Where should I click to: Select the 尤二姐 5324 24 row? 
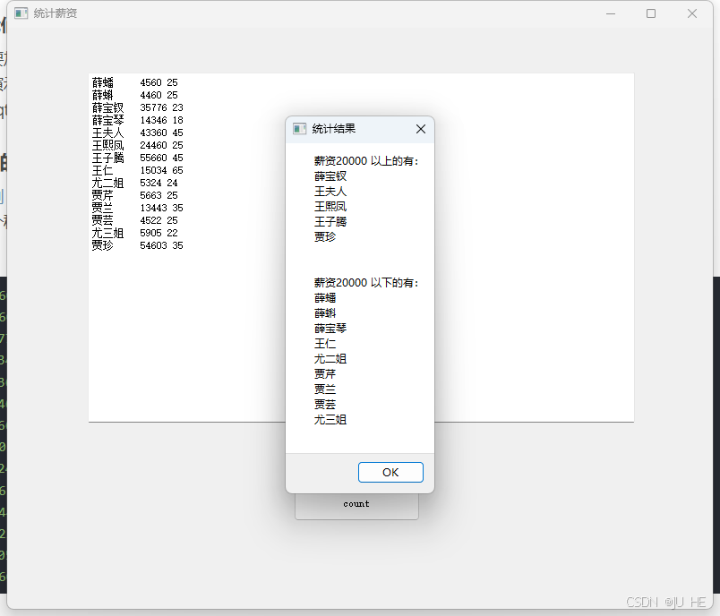pos(134,183)
